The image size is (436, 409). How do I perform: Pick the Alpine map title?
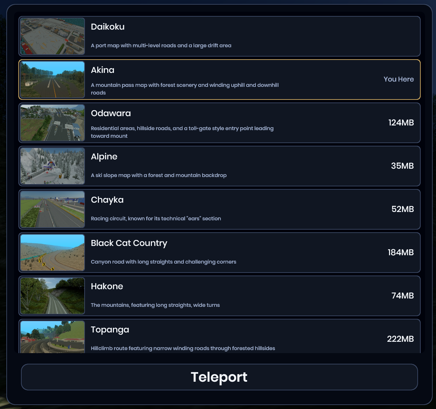(x=104, y=156)
